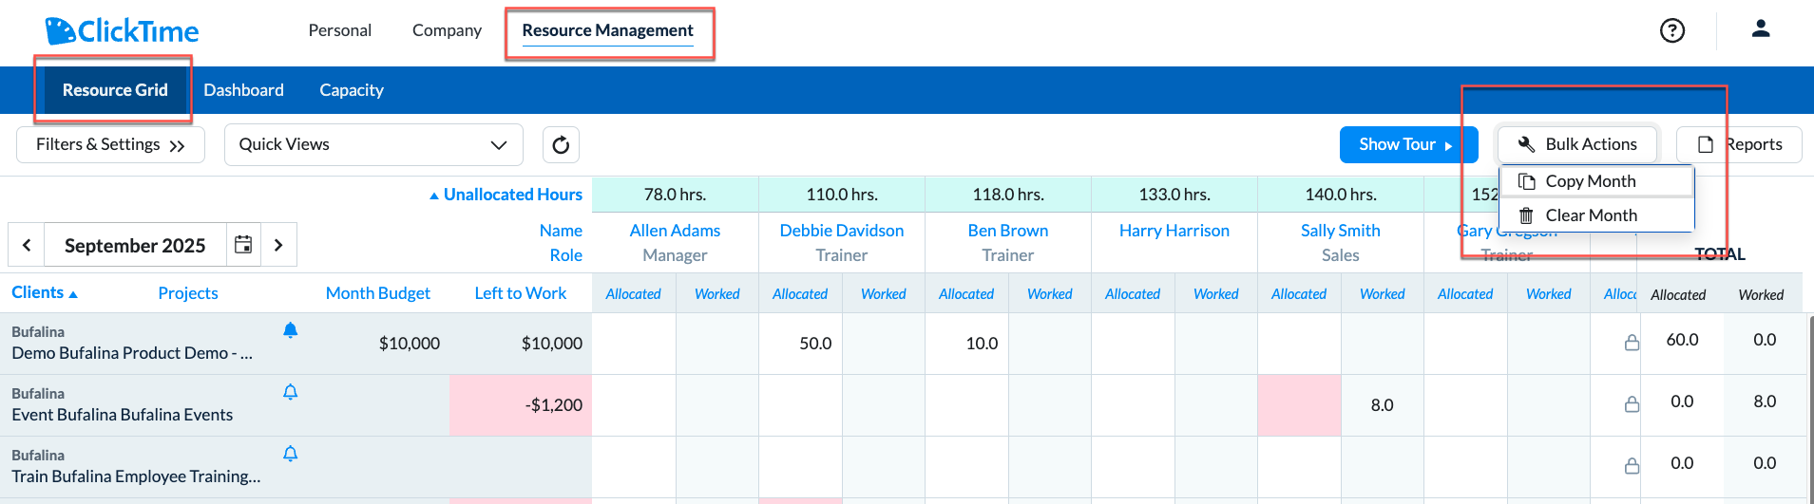Click Sally Smith's 8.0 worked cell

pyautogui.click(x=1383, y=405)
